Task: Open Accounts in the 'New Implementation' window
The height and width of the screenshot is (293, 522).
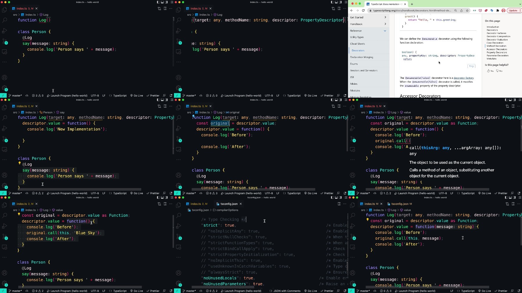Action: coord(4,175)
